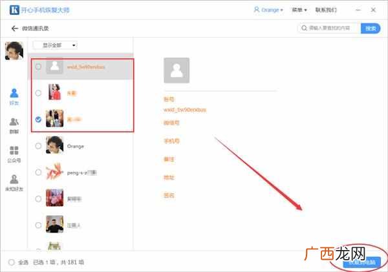Click the Orange name in contact list

pyautogui.click(x=76, y=146)
